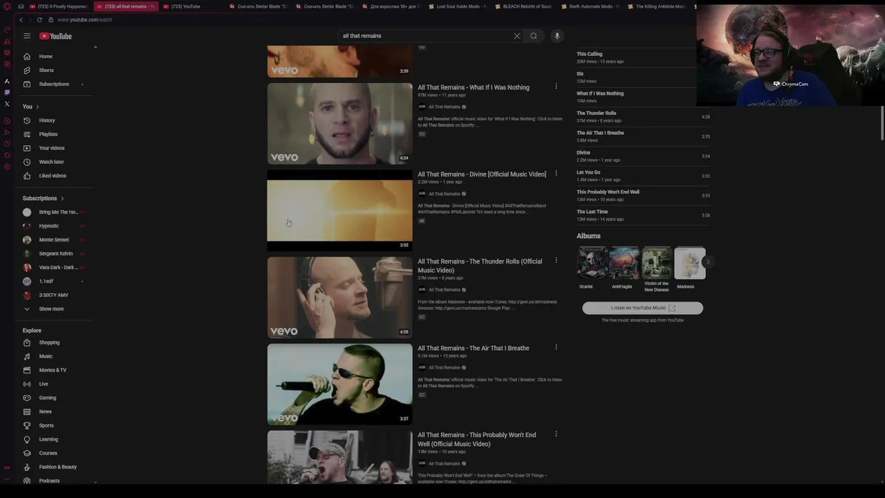Open Monte Sensei subscription channel
Viewport: 885px width, 498px height.
[x=55, y=240]
